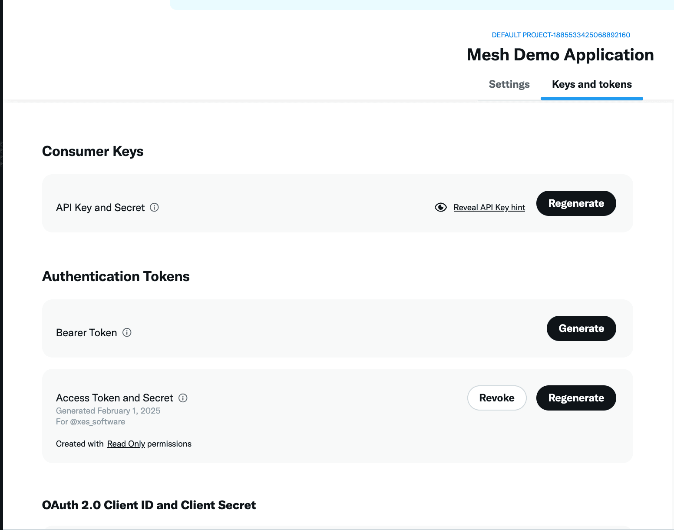This screenshot has height=530, width=674.
Task: Revoke the Access Token and Secret
Action: pyautogui.click(x=496, y=398)
